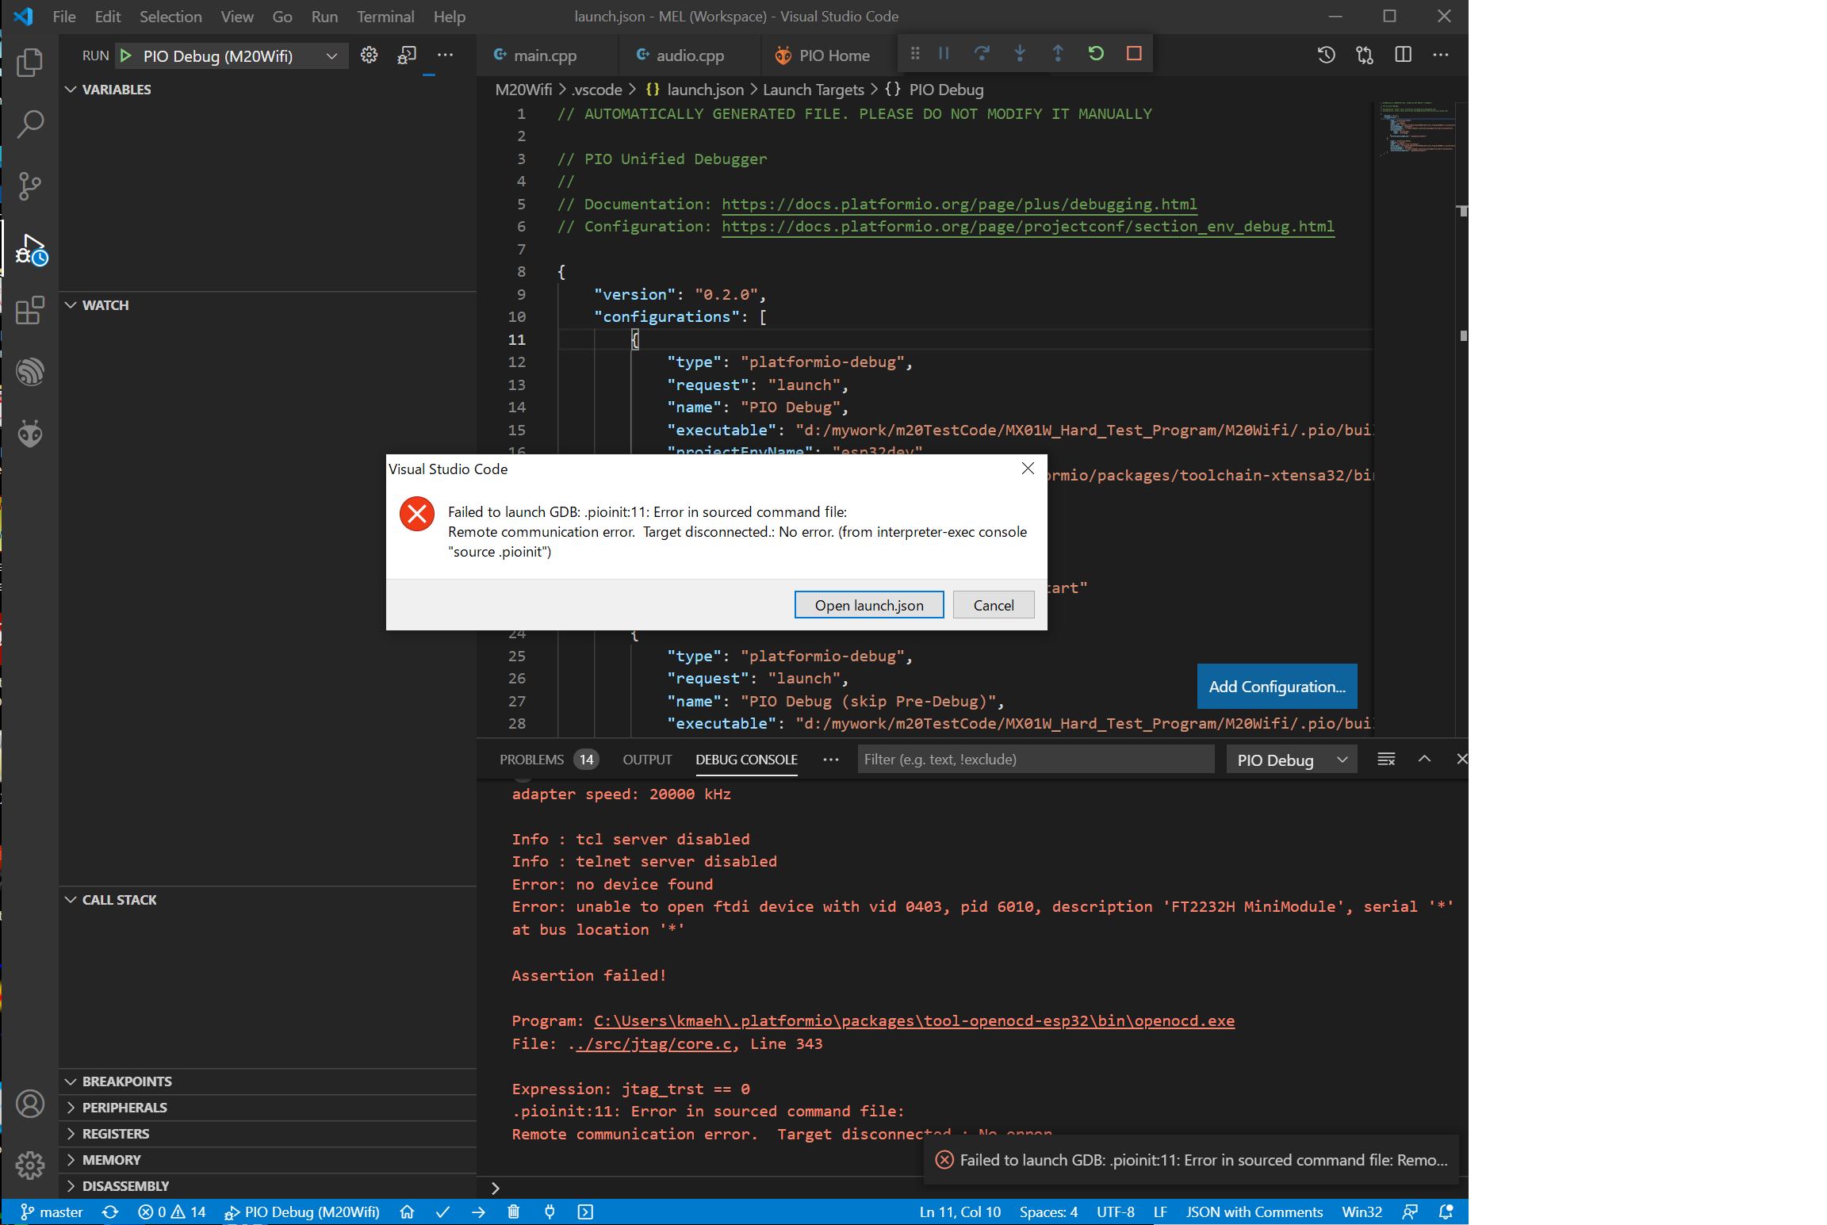Collapse the WATCH section

coord(105,305)
